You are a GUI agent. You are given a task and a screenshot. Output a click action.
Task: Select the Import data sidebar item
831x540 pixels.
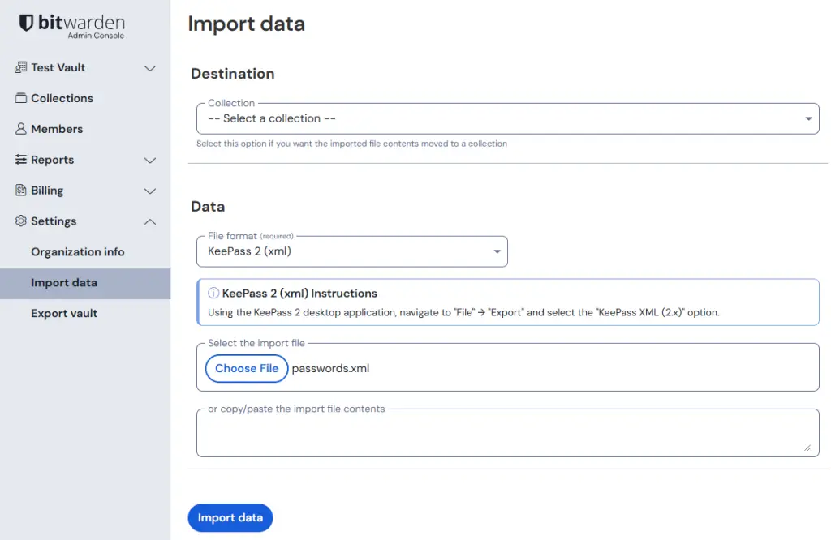[x=64, y=283]
